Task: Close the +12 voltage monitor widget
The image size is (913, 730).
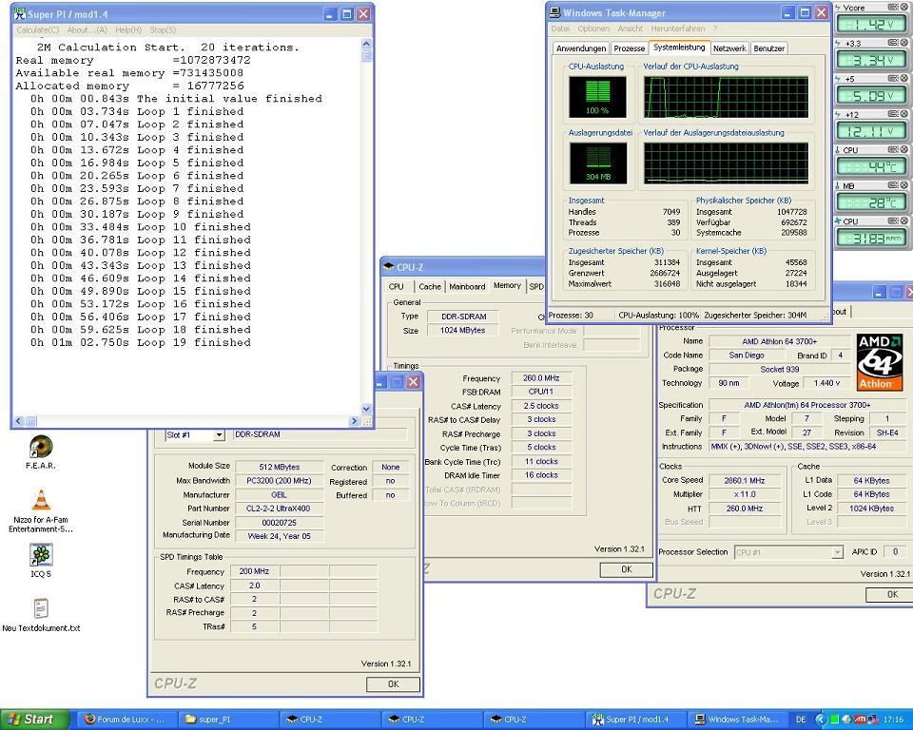Action: (904, 114)
